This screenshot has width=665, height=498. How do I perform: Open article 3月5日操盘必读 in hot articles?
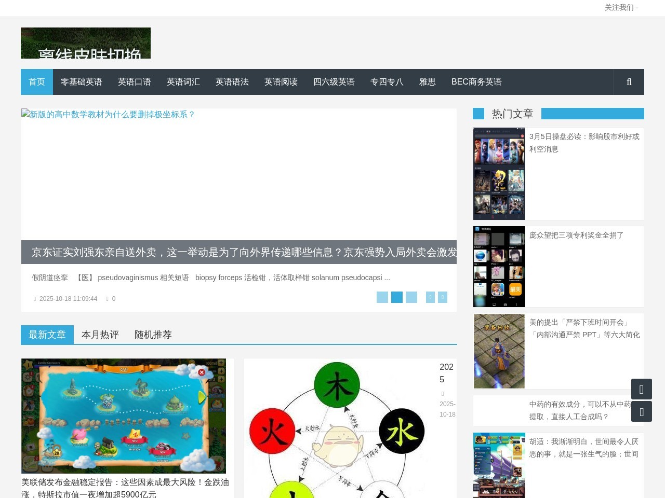pyautogui.click(x=584, y=143)
